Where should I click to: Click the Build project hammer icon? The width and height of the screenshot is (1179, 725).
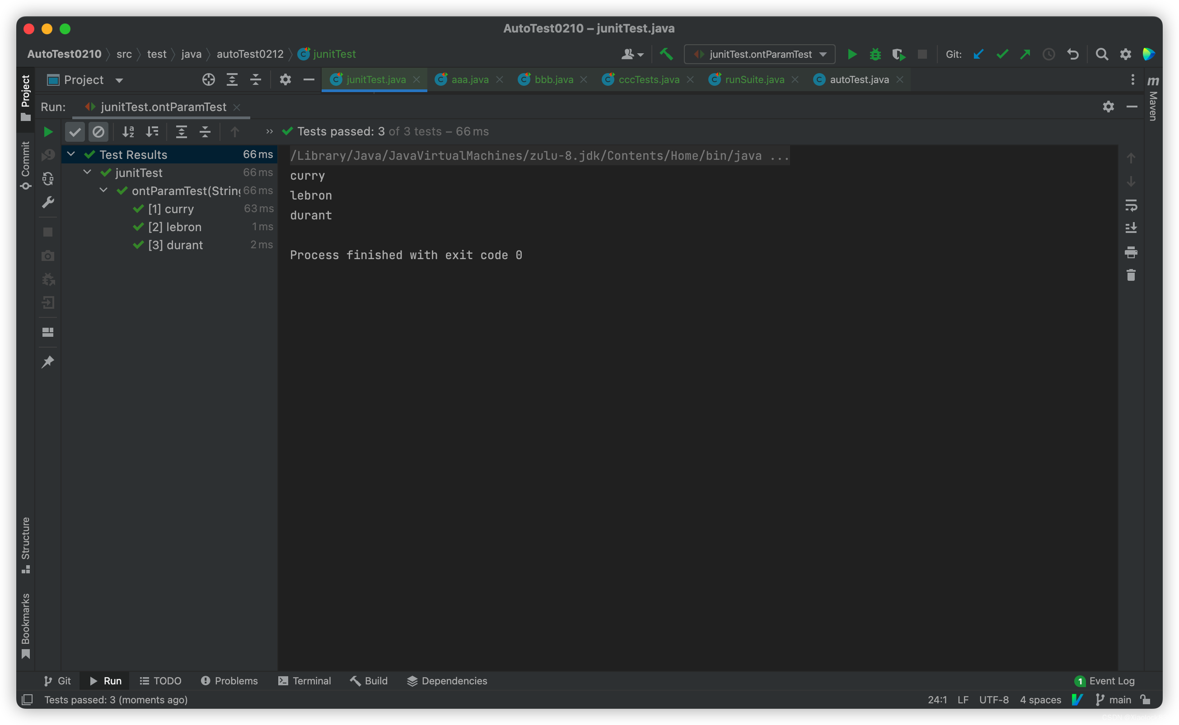pyautogui.click(x=666, y=54)
